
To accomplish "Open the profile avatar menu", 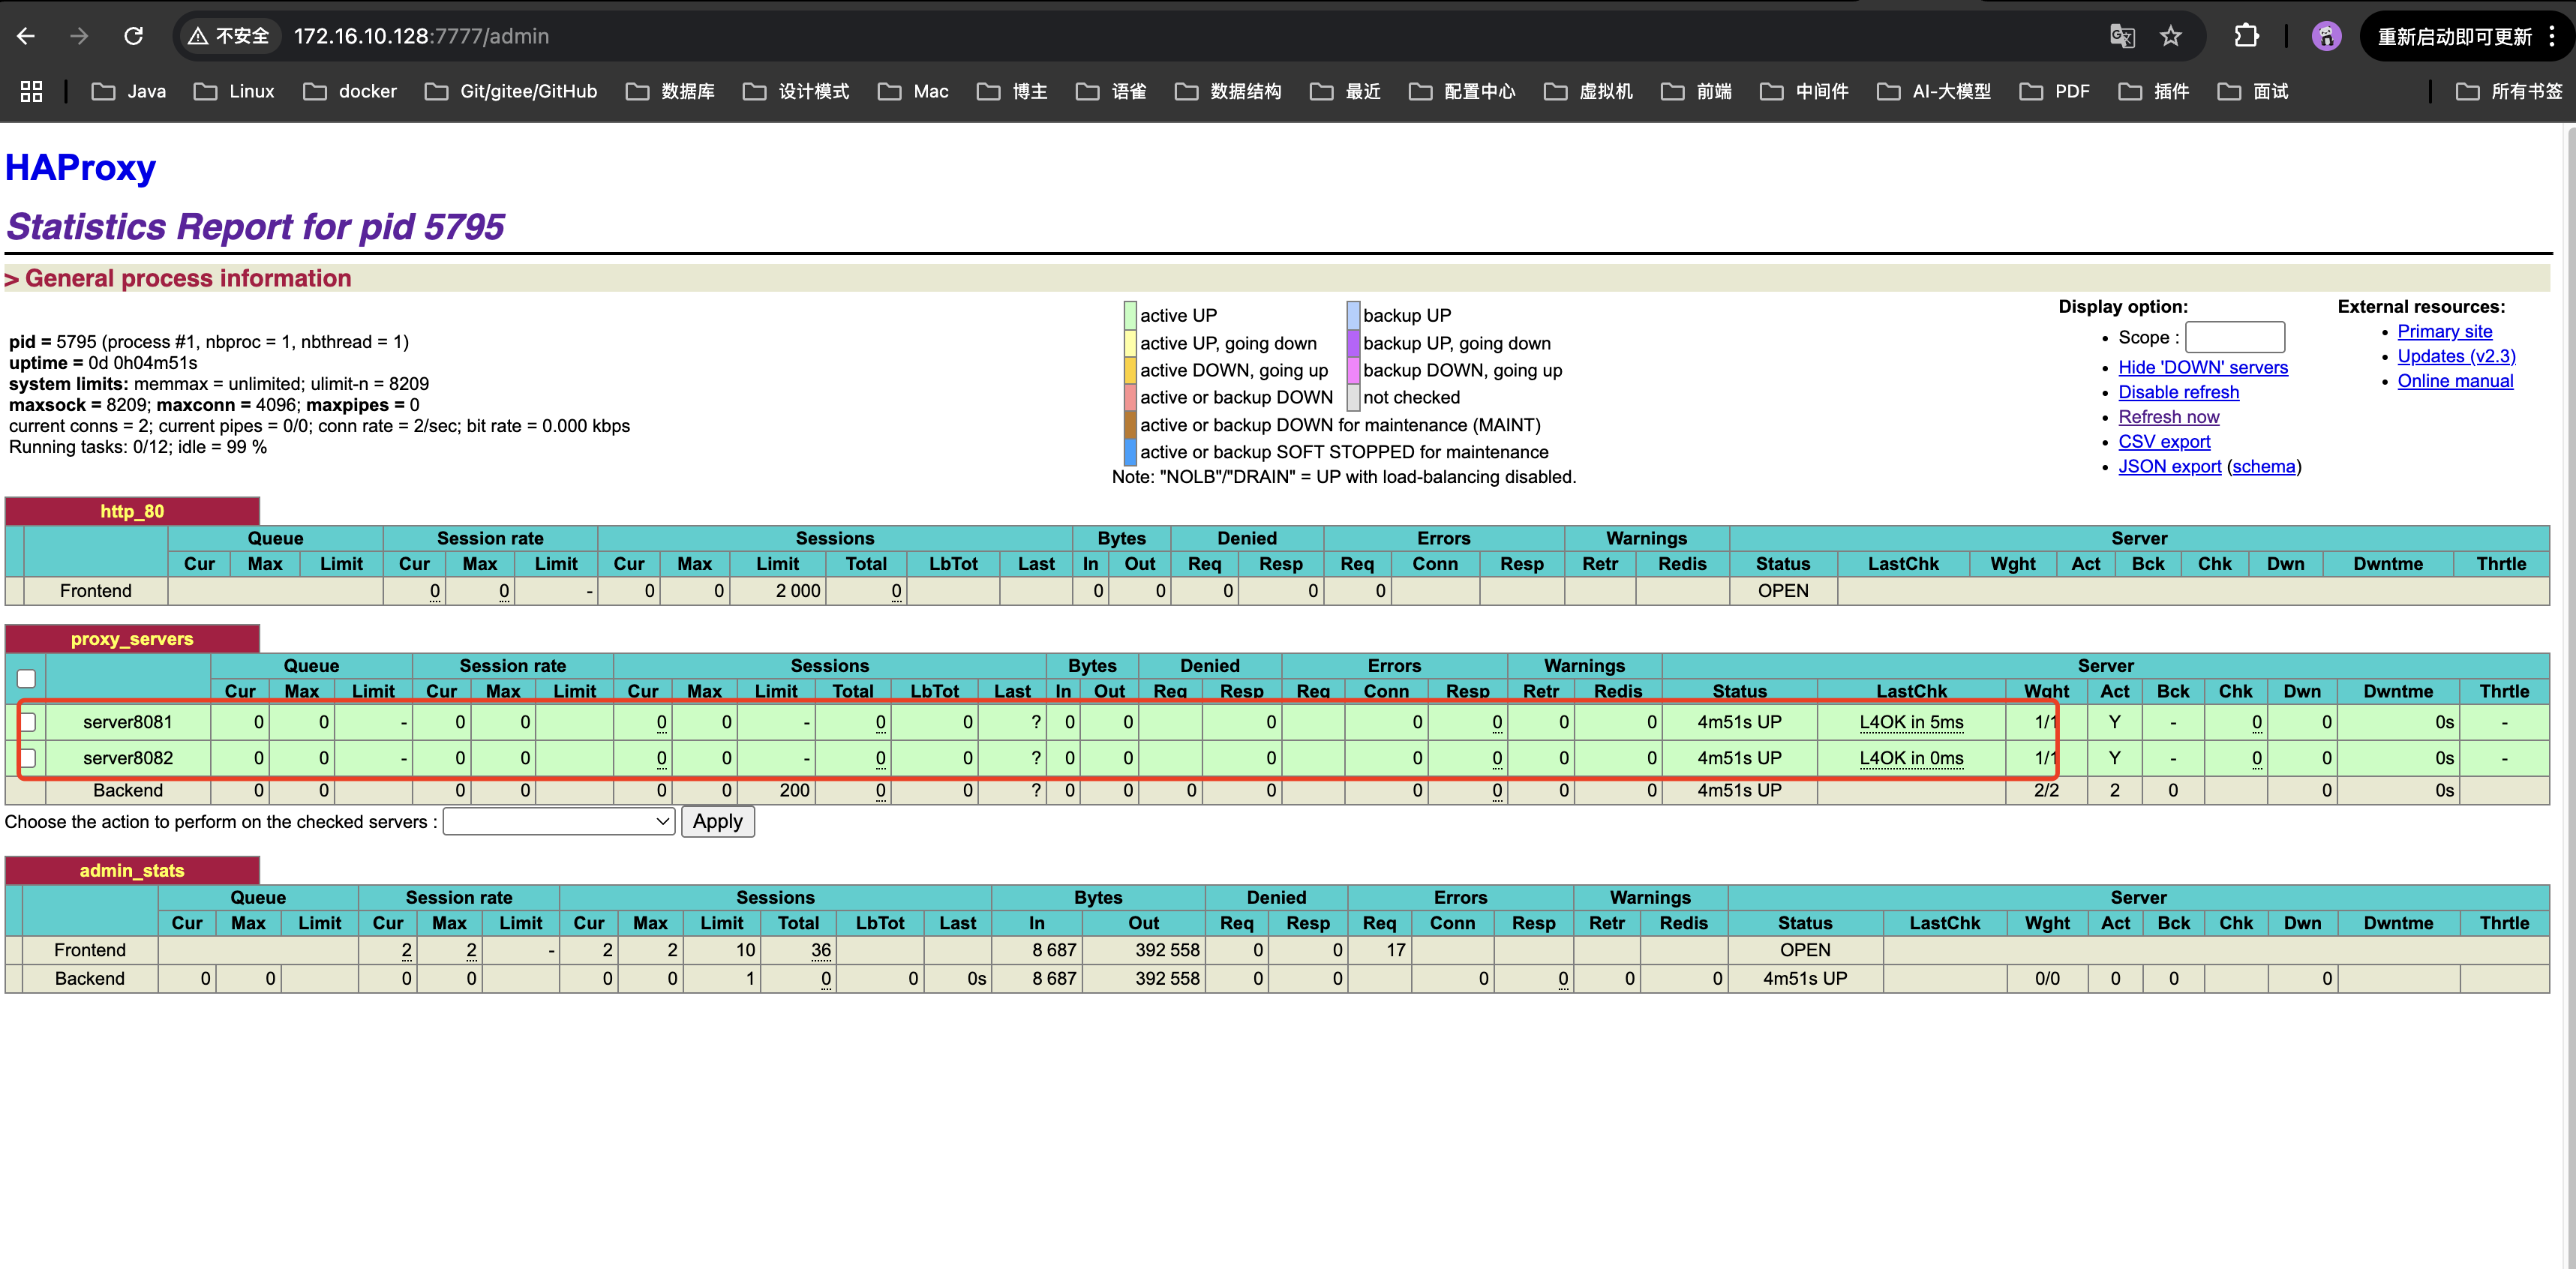I will click(2326, 36).
